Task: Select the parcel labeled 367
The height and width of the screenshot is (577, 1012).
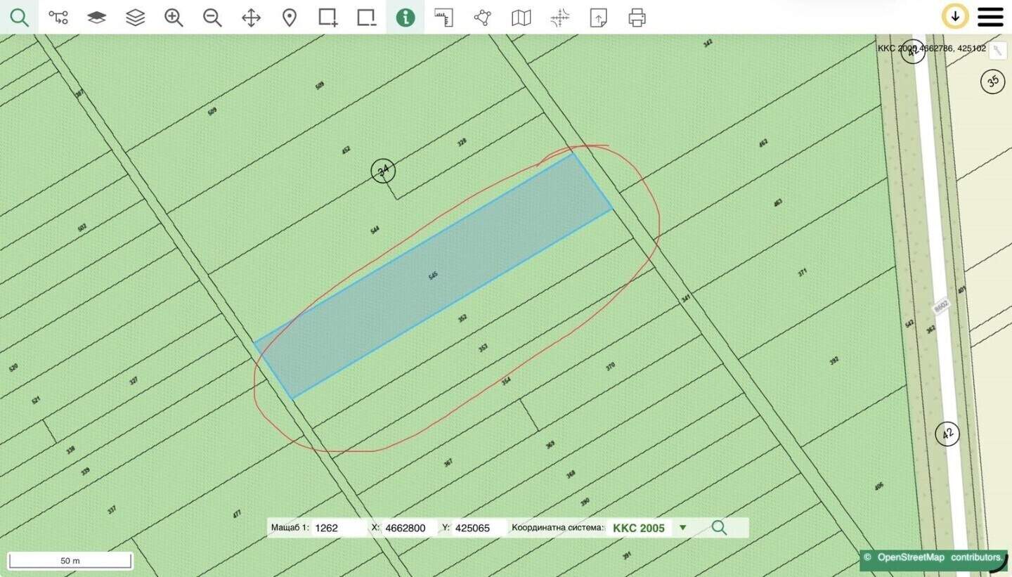Action: pyautogui.click(x=448, y=462)
